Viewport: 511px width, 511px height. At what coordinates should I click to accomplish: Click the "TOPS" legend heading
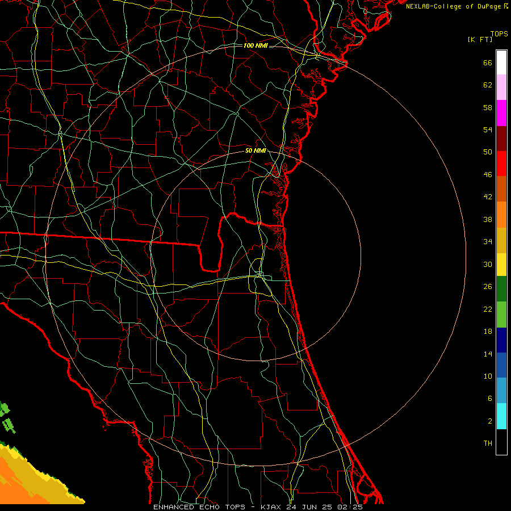click(x=499, y=34)
